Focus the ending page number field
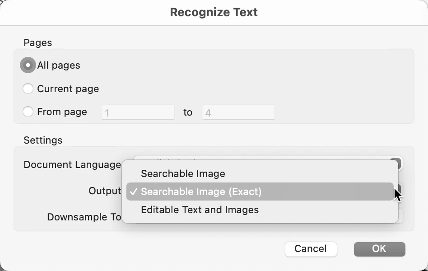This screenshot has height=271, width=428. pos(238,112)
